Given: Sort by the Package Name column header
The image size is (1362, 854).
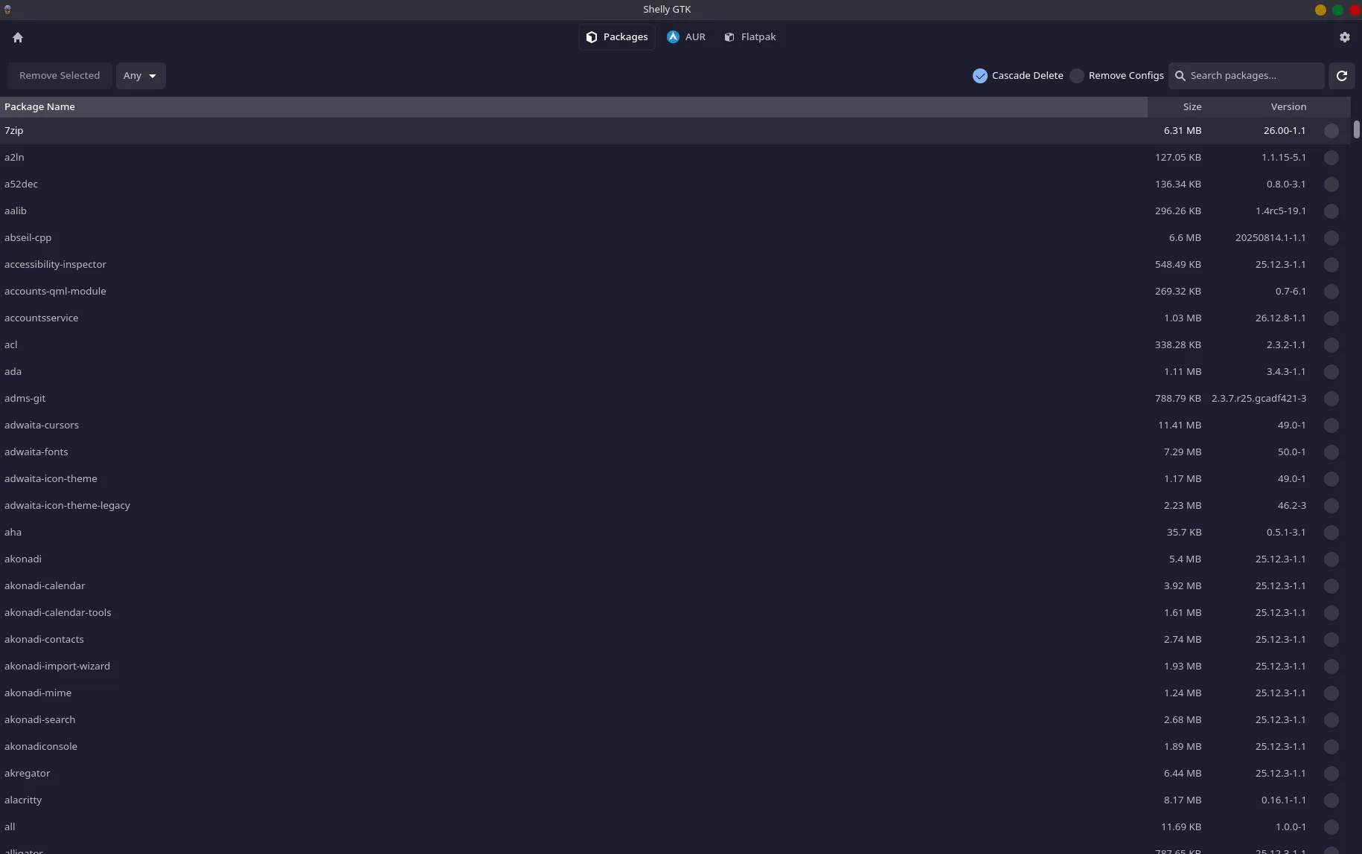Looking at the screenshot, I should click(573, 107).
